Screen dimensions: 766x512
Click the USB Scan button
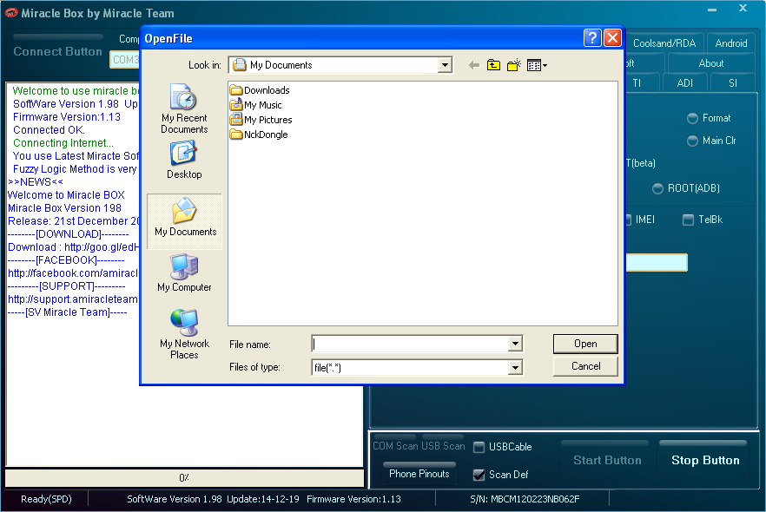(x=443, y=446)
